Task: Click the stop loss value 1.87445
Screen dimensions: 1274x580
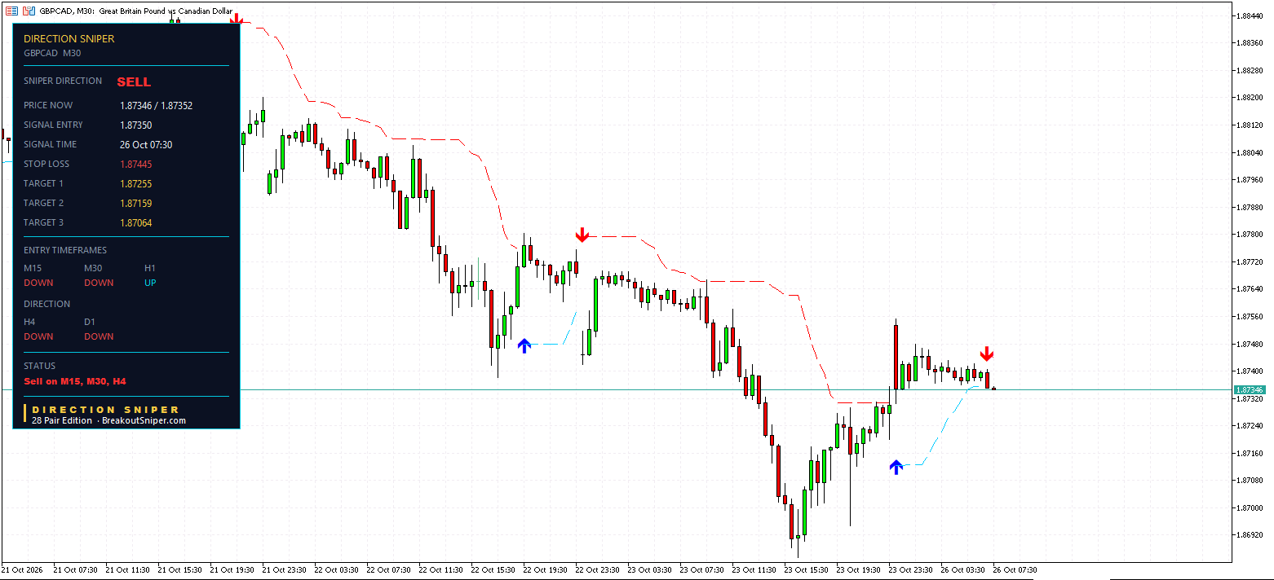Action: click(x=135, y=164)
